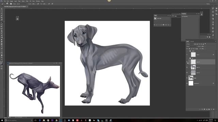Hide the dog thumbnail layer inside group
The width and height of the screenshot is (218, 122).
pyautogui.click(x=187, y=67)
